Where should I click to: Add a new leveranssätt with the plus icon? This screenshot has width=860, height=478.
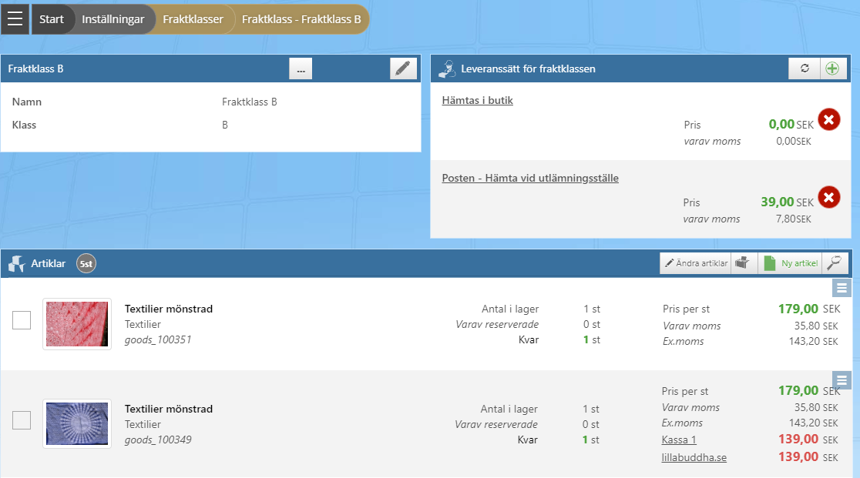pos(832,69)
